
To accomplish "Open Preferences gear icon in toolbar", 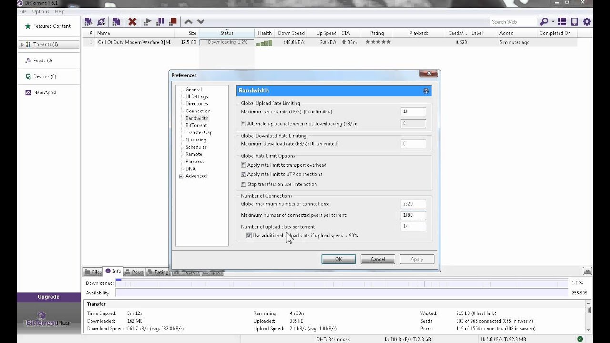I will click(587, 21).
